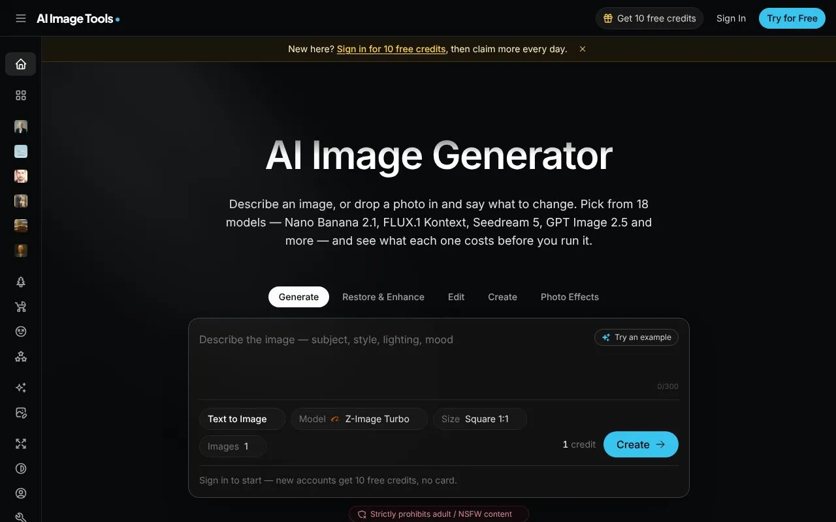Open the four-squares grid icon in sidebar
The width and height of the screenshot is (836, 522).
(21, 95)
